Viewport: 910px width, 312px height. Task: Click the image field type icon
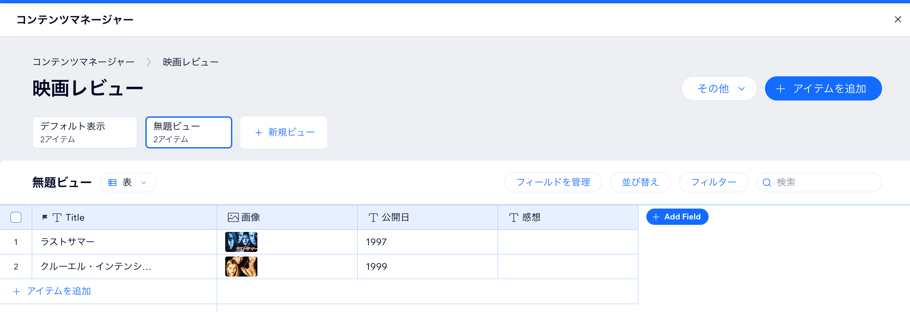pyautogui.click(x=233, y=217)
